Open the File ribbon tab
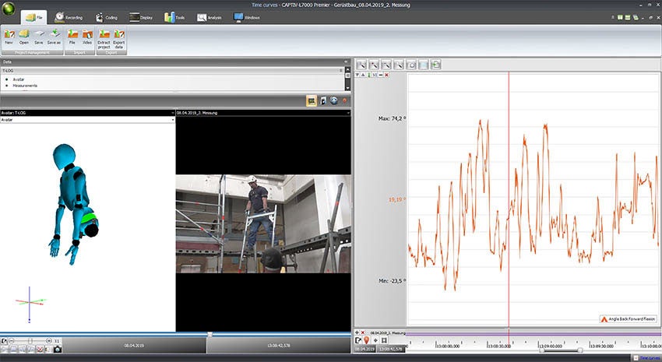Screen dimensions: 662x362 [33, 17]
